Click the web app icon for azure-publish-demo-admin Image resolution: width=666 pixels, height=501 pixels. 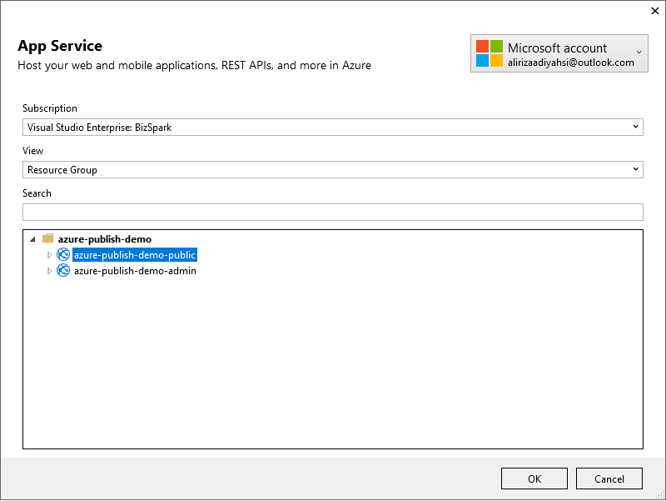(x=63, y=270)
